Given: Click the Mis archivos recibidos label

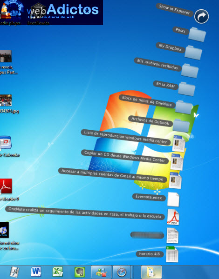Looking at the screenshot, I should (157, 64).
